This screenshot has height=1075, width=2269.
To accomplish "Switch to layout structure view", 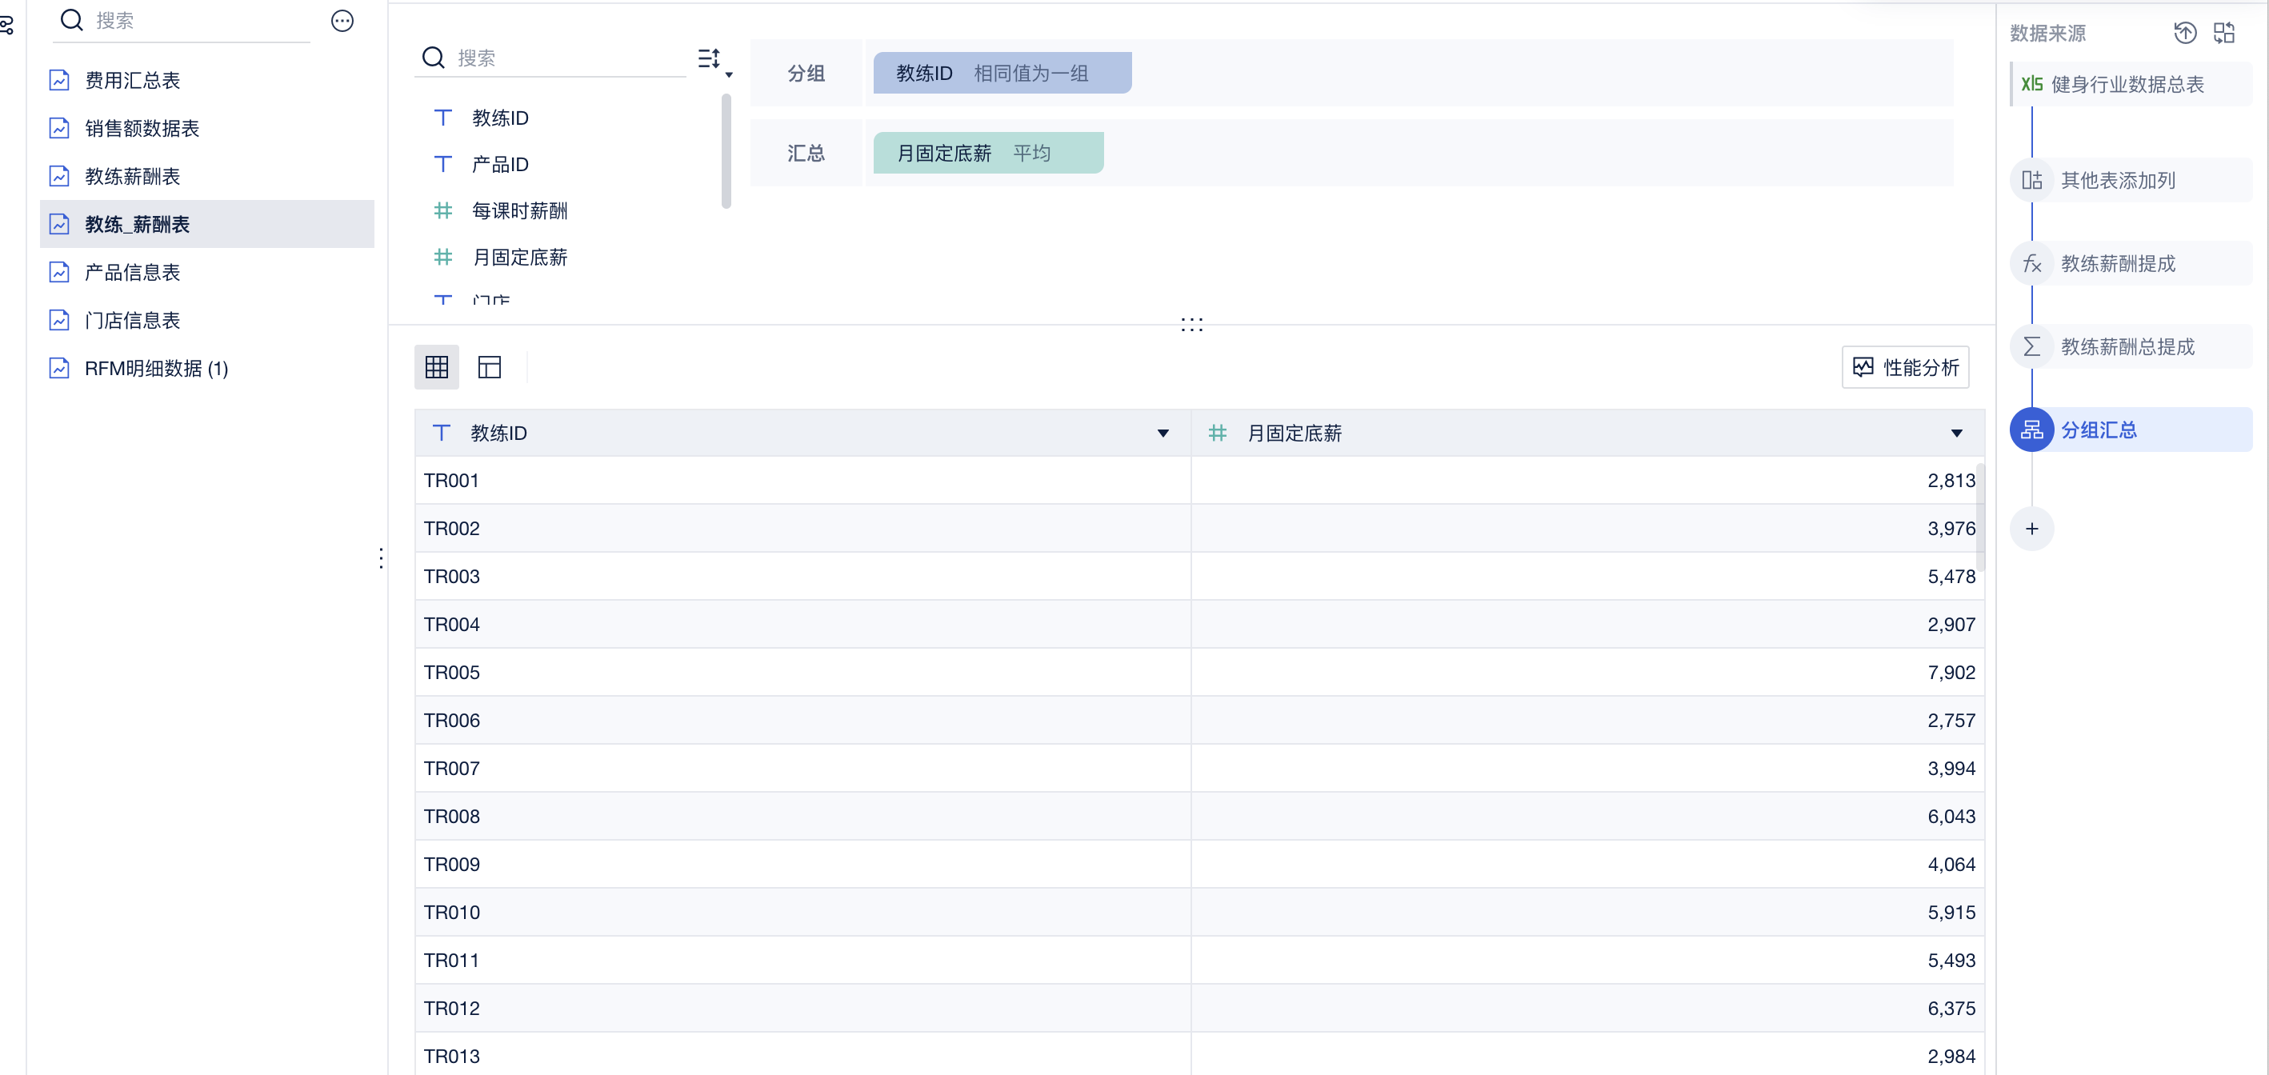I will click(489, 367).
